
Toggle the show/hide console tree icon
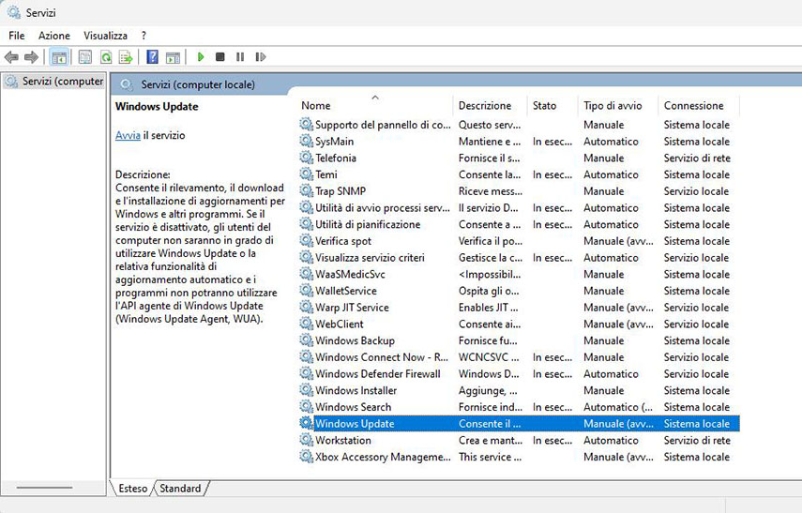(x=59, y=57)
